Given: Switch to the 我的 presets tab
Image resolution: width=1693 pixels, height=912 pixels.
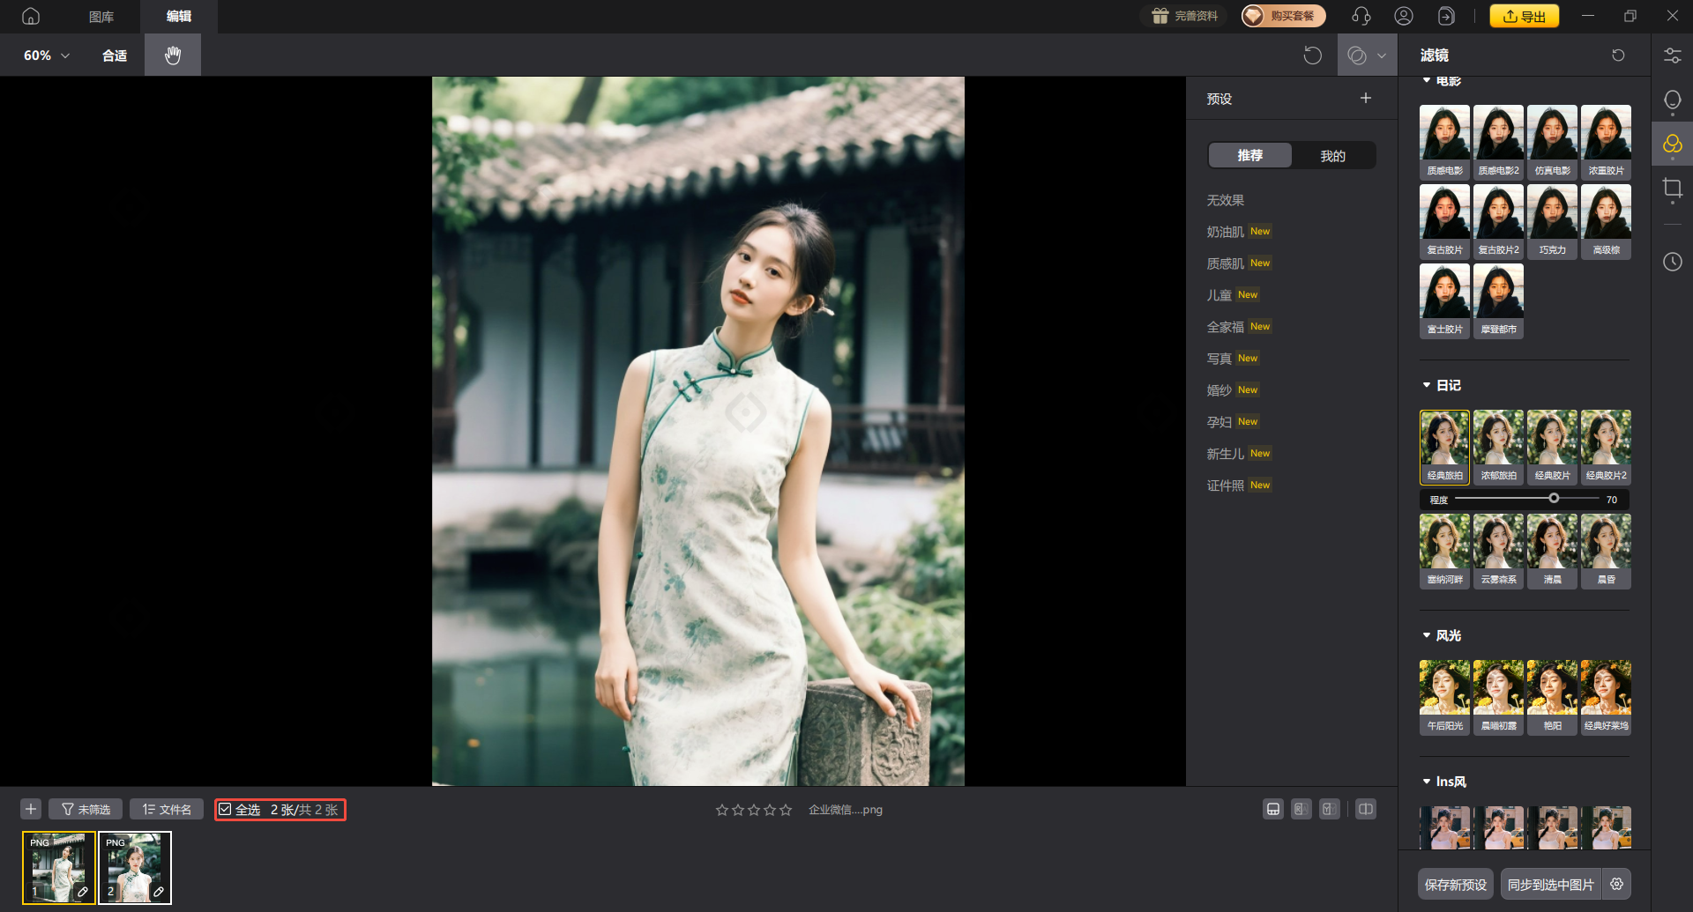Looking at the screenshot, I should [1332, 156].
